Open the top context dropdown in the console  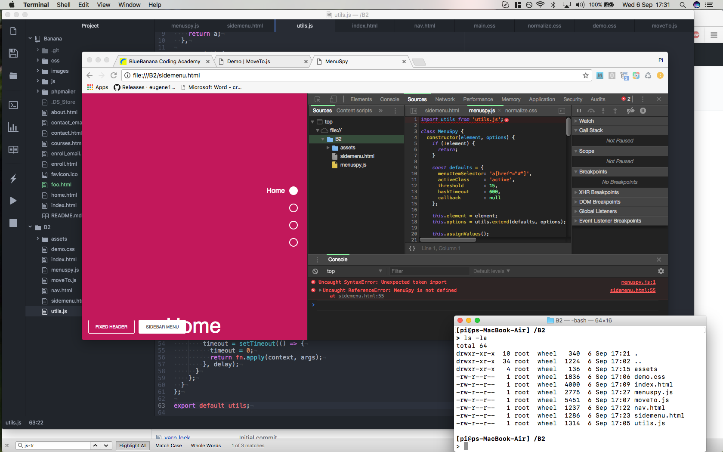(x=354, y=271)
